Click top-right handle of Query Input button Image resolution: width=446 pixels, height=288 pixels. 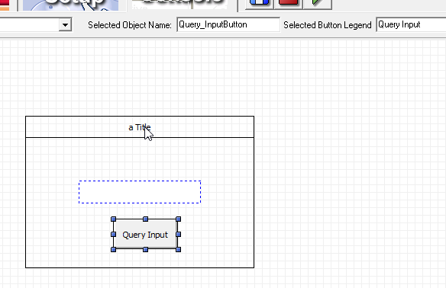[179, 219]
